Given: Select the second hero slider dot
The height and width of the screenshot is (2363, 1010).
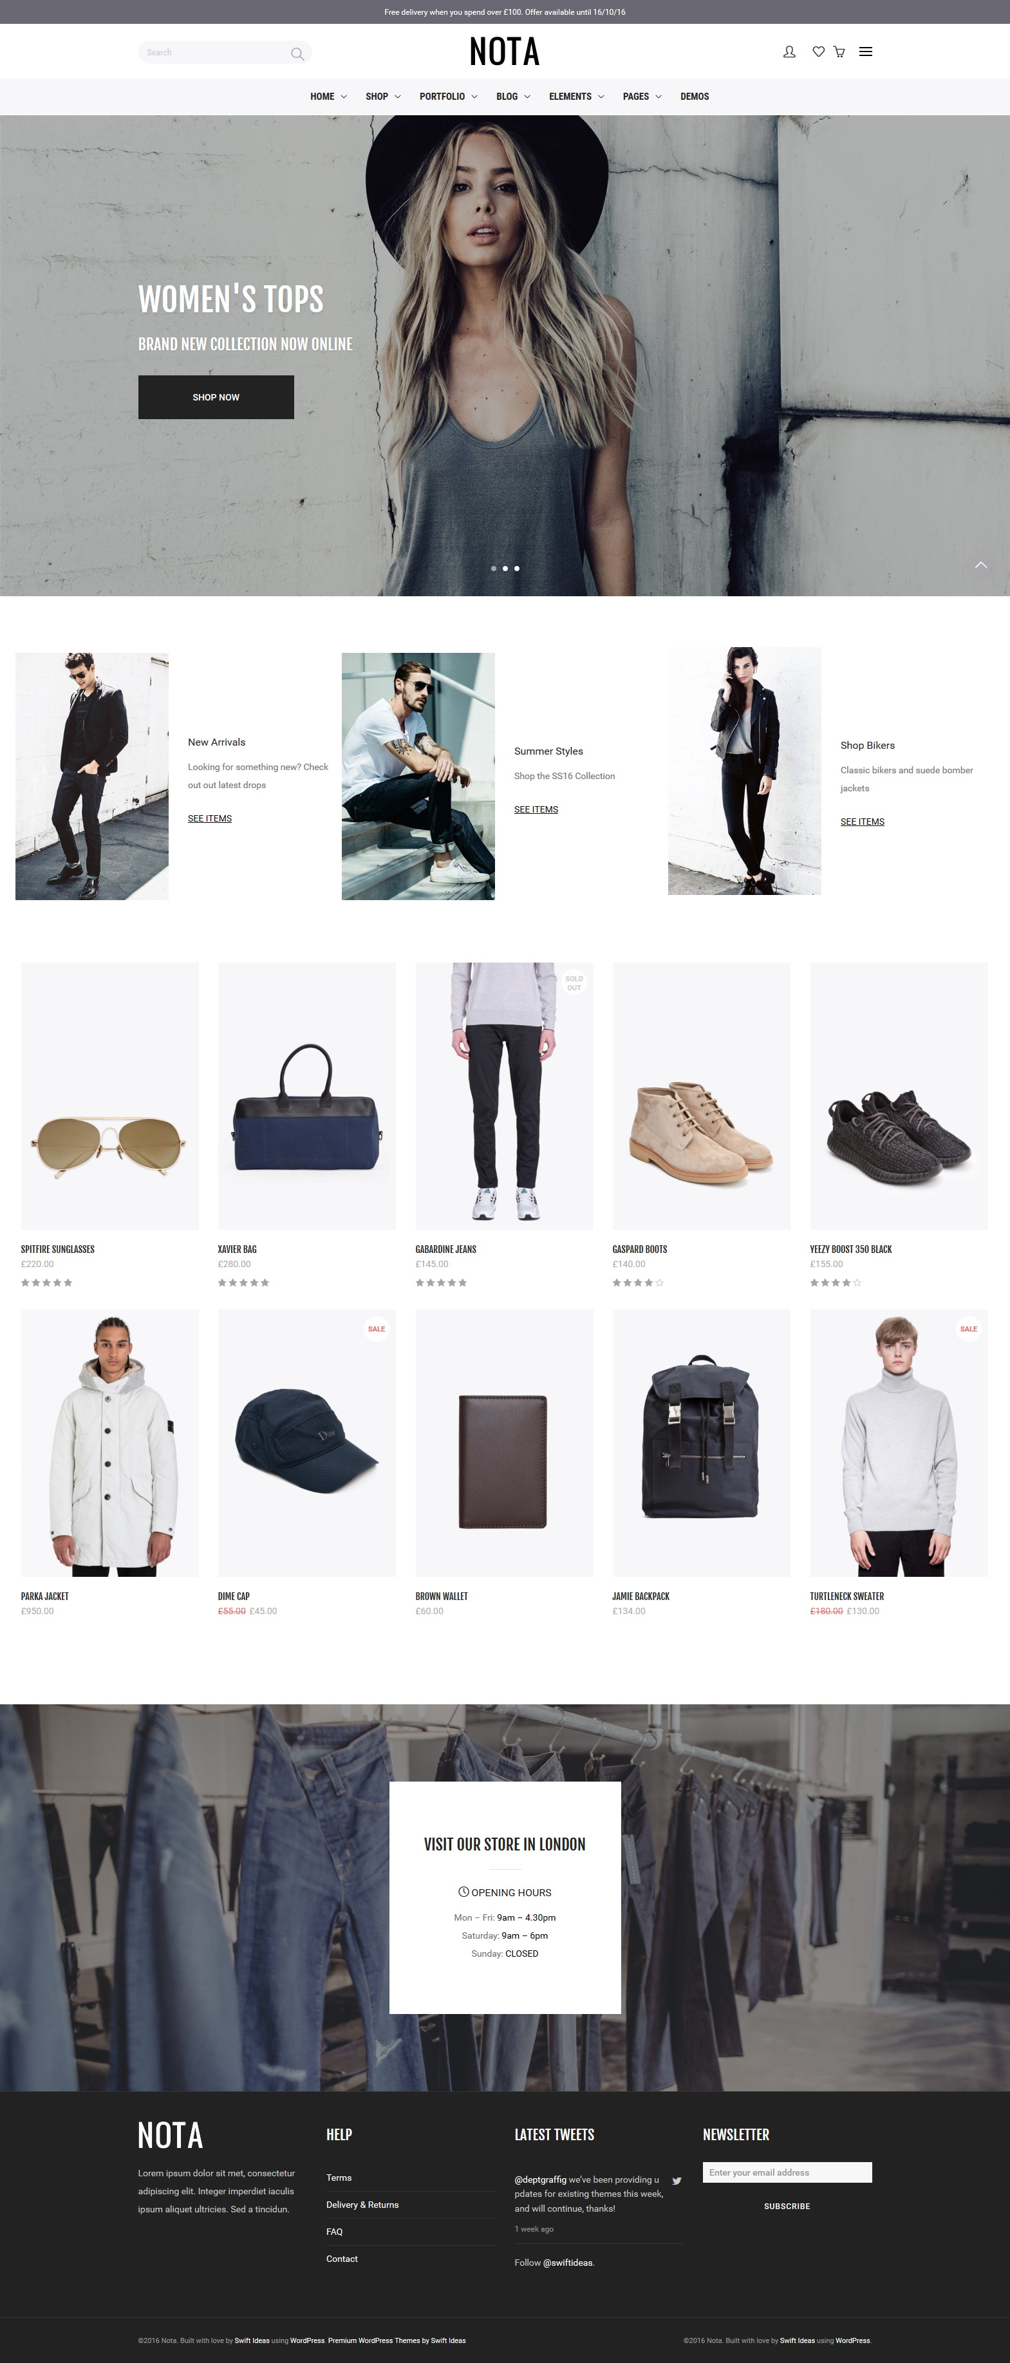Looking at the screenshot, I should pyautogui.click(x=505, y=569).
